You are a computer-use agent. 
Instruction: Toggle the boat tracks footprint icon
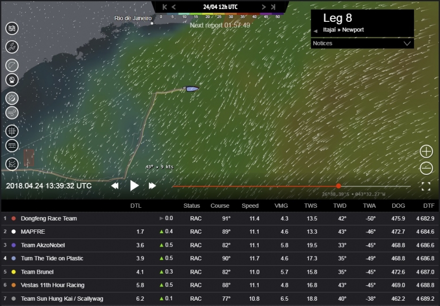coord(12,47)
